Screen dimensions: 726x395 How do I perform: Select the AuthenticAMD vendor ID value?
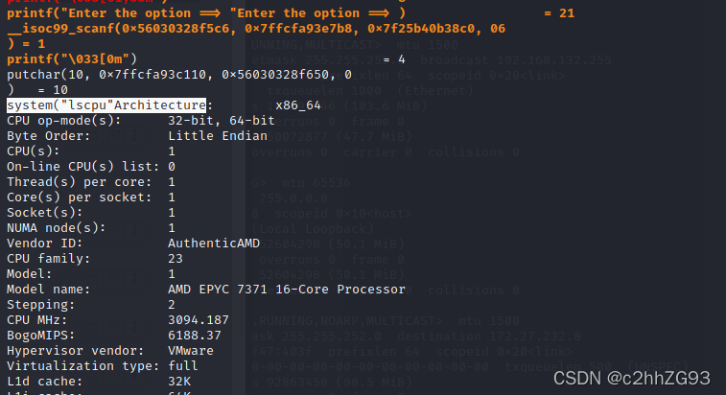point(214,243)
